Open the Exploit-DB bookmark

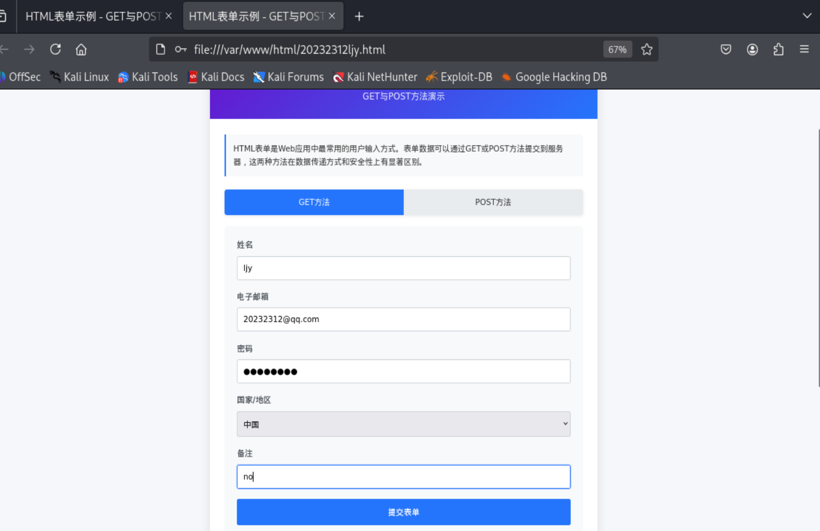pyautogui.click(x=459, y=77)
